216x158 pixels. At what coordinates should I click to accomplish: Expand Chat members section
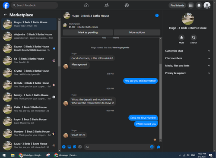(187, 58)
